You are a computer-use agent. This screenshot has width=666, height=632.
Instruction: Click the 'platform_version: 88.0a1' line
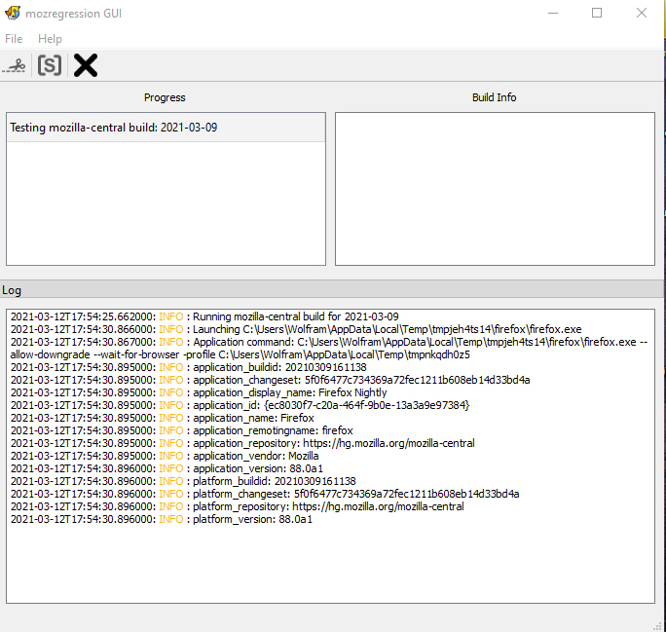(x=162, y=519)
